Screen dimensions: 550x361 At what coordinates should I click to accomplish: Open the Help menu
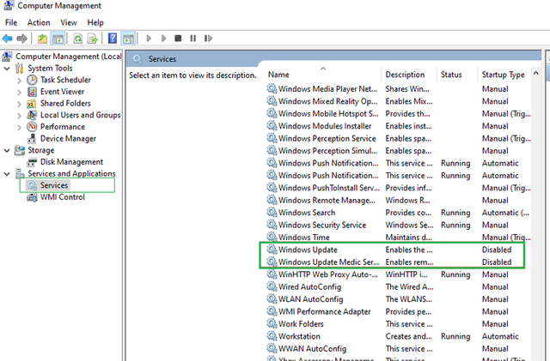point(95,23)
